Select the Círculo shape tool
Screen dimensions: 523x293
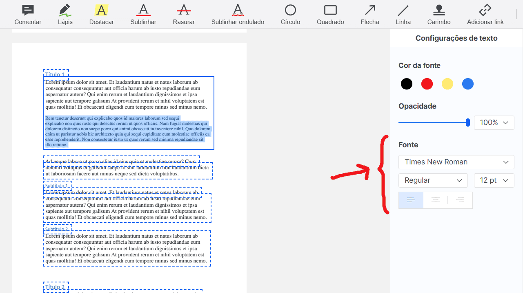click(x=290, y=15)
